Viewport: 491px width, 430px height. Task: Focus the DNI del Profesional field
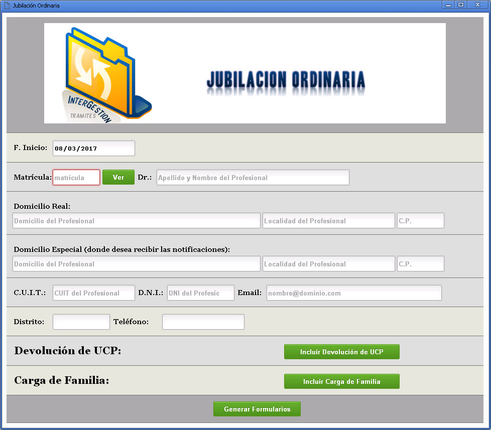tap(201, 293)
